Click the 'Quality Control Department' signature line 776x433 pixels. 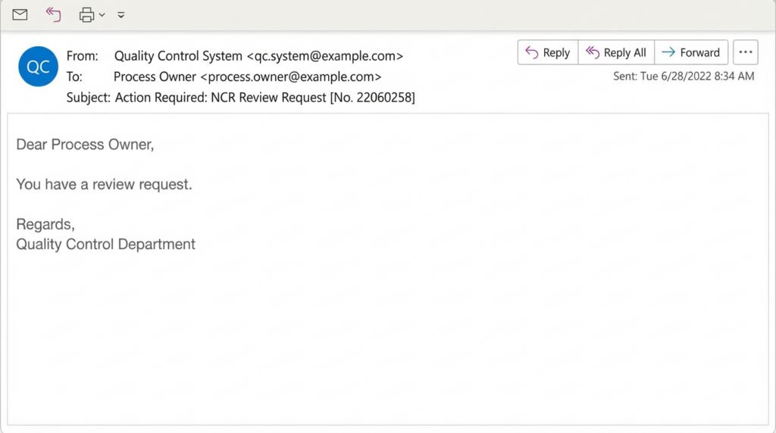[x=105, y=245]
